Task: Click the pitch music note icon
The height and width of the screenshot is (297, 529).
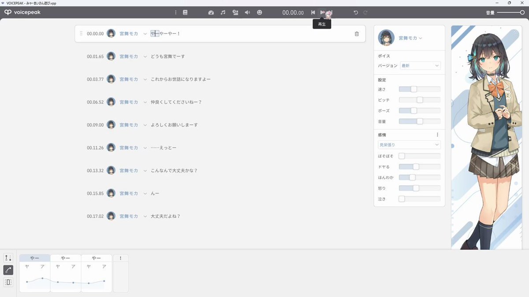Action: pos(223,12)
